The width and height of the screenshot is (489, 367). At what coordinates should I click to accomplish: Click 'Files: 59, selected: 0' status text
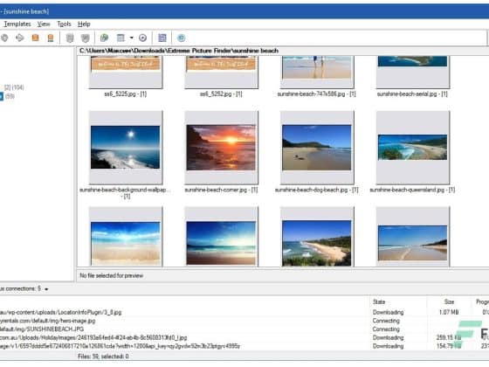point(103,357)
